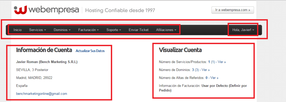Select the España country text

tap(22, 86)
